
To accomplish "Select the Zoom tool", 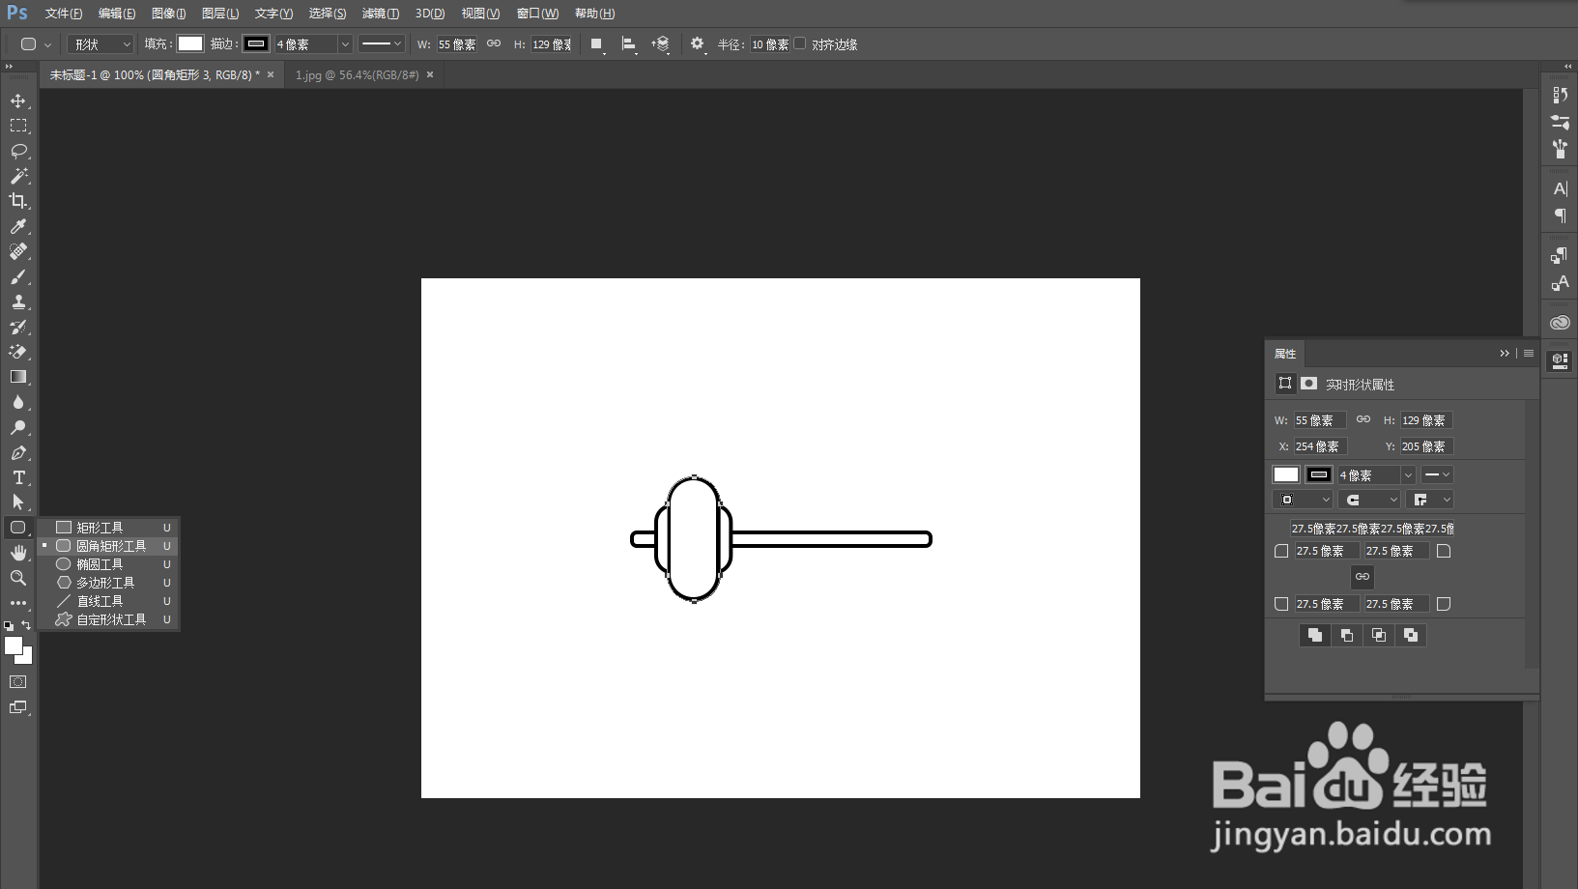I will point(18,578).
